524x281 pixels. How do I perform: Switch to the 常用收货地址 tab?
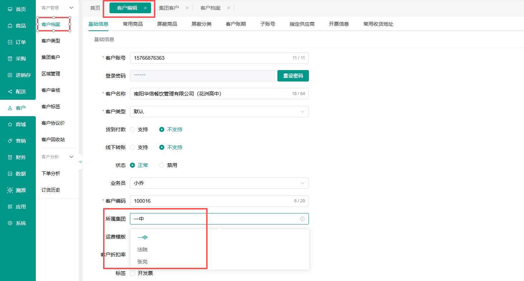coord(378,24)
